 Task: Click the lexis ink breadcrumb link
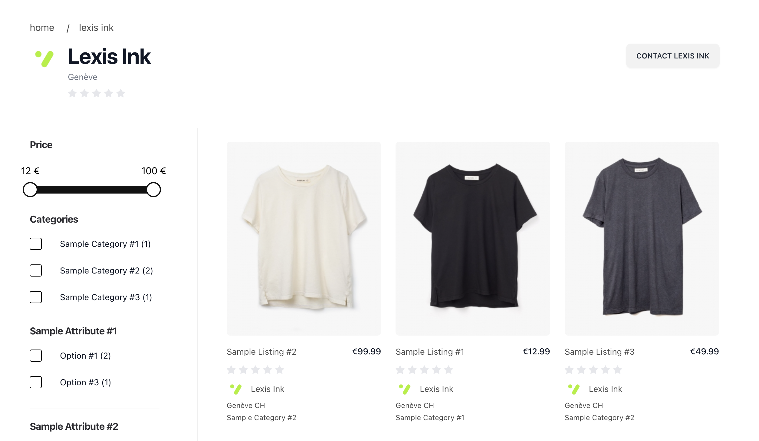[96, 28]
